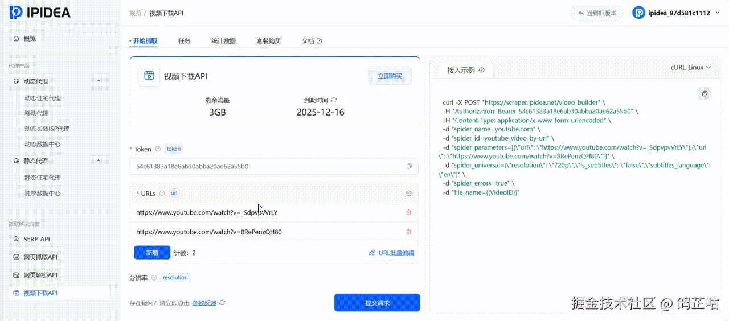
Task: Click the SERP API search icon
Action: (x=17, y=239)
